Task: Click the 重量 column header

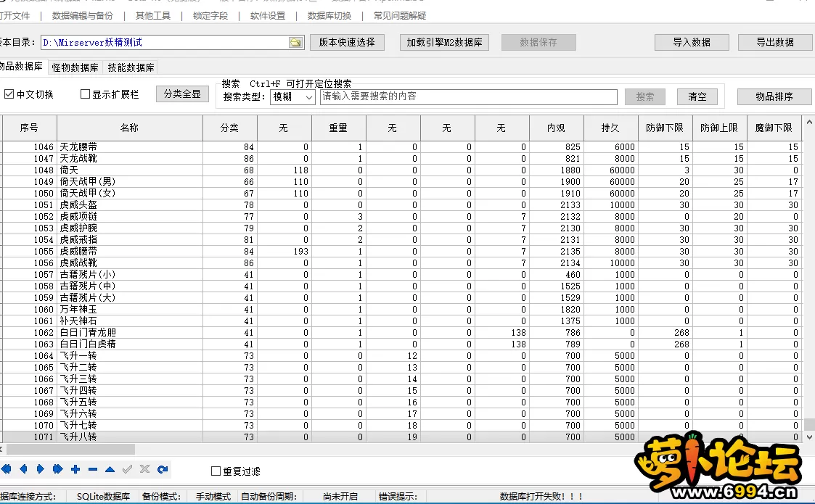Action: (338, 128)
